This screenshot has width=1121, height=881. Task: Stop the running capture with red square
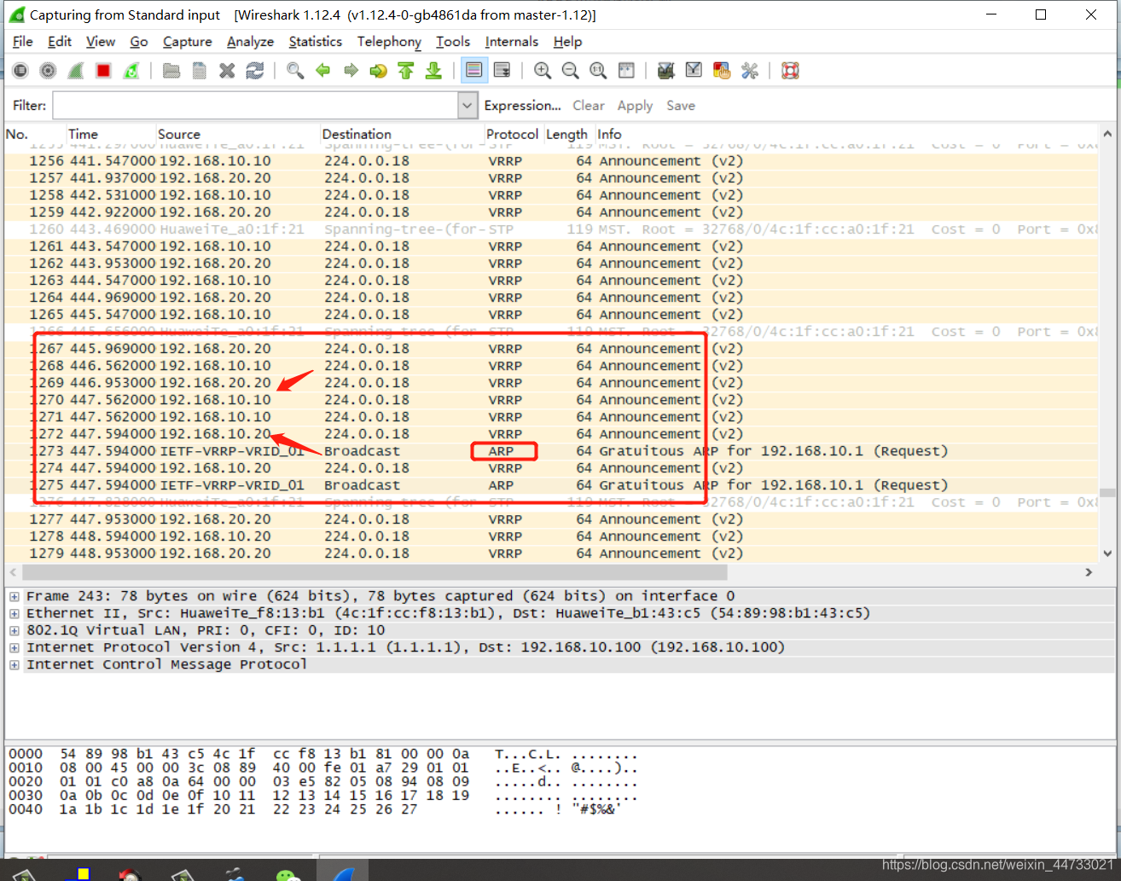coord(103,71)
